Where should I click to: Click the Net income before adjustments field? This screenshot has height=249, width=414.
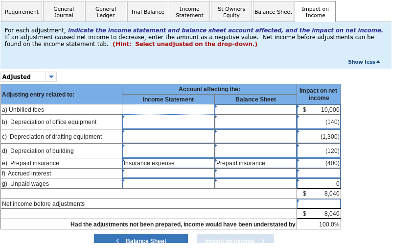319,204
